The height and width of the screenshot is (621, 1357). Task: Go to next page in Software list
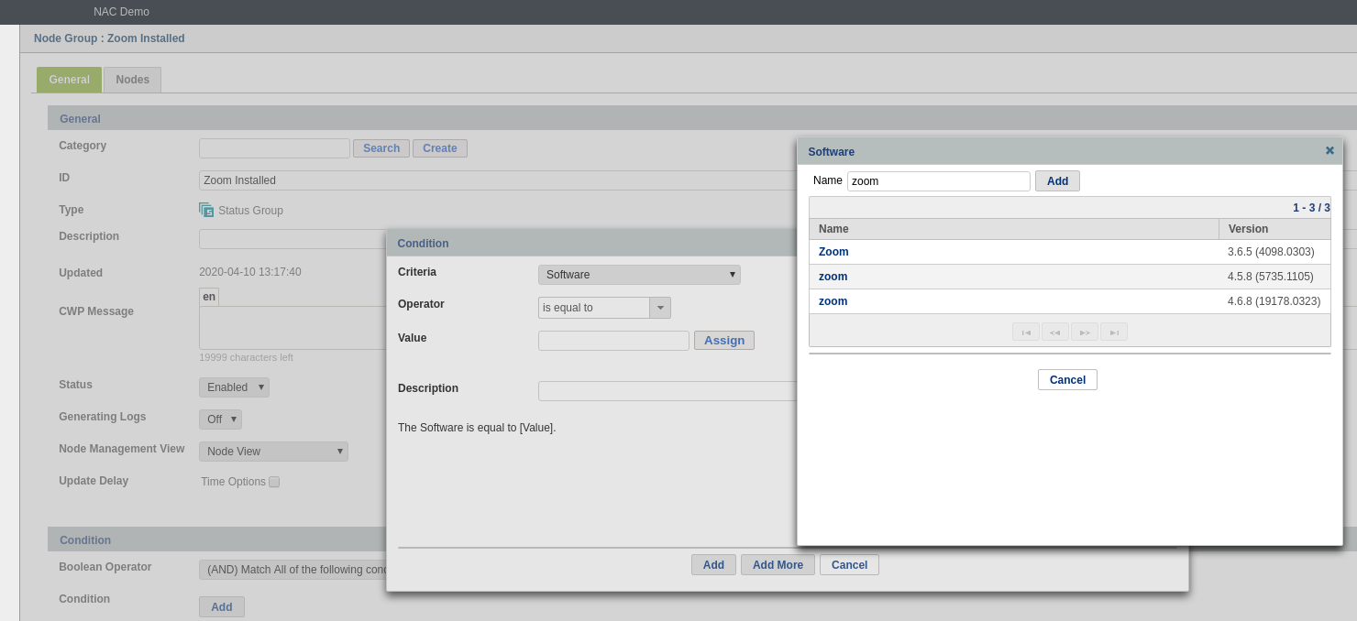pyautogui.click(x=1085, y=332)
